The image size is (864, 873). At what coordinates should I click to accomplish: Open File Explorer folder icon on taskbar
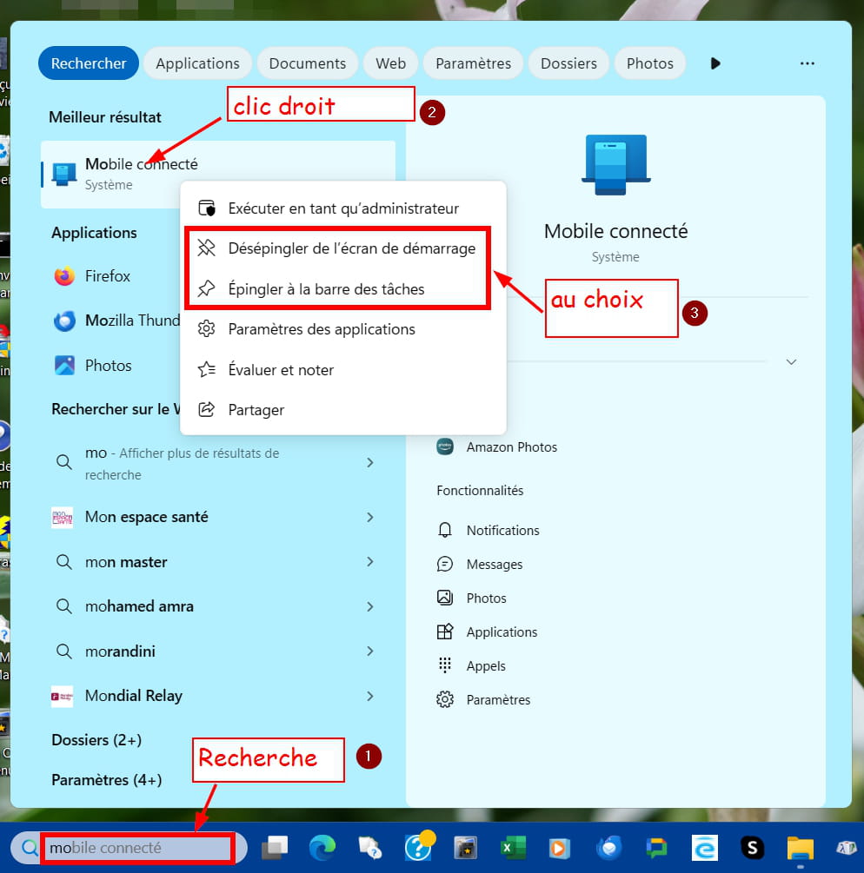(799, 847)
